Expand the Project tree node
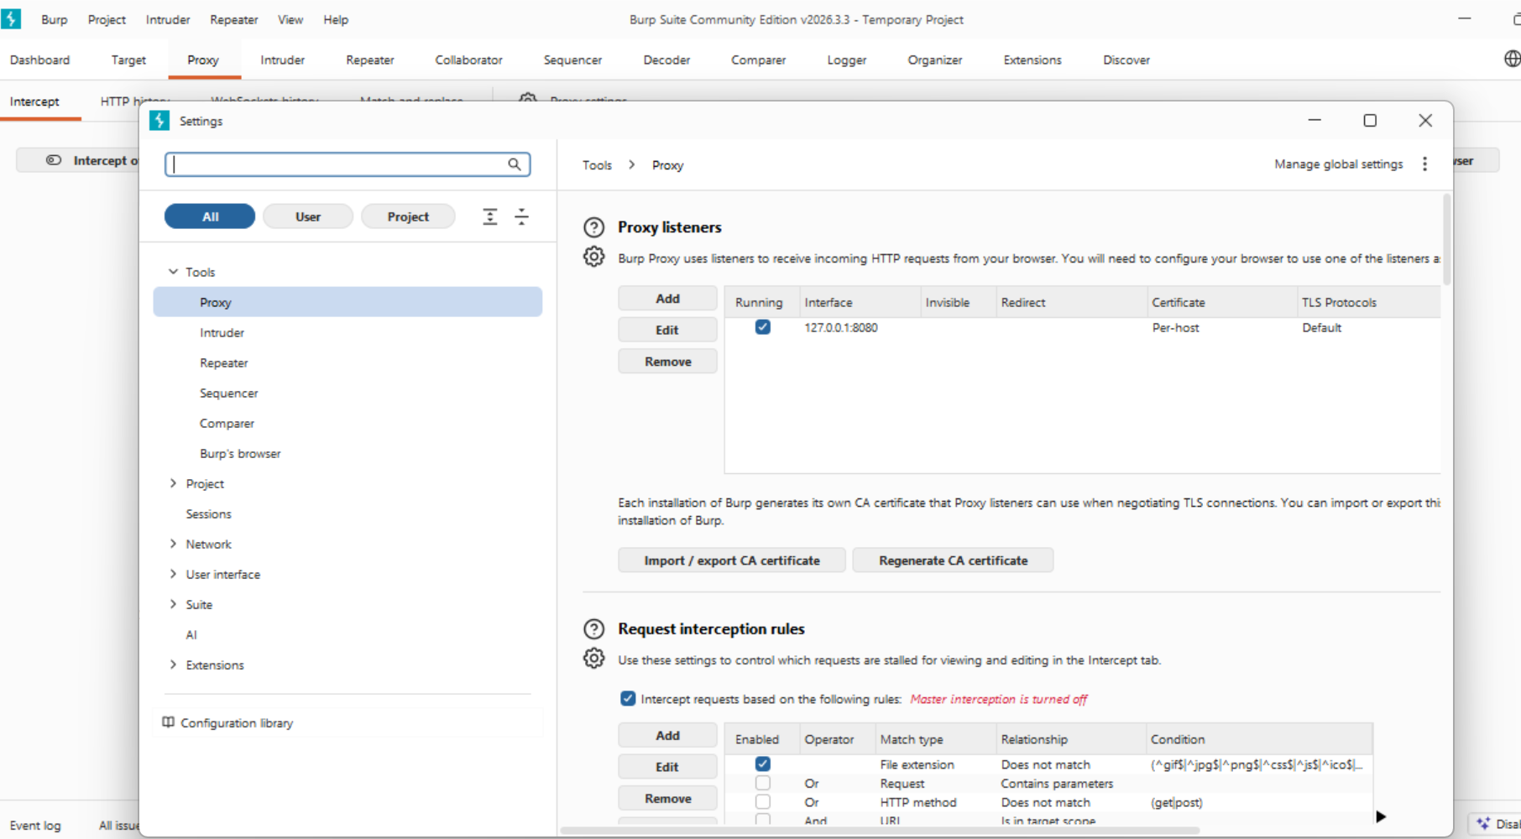 point(173,483)
